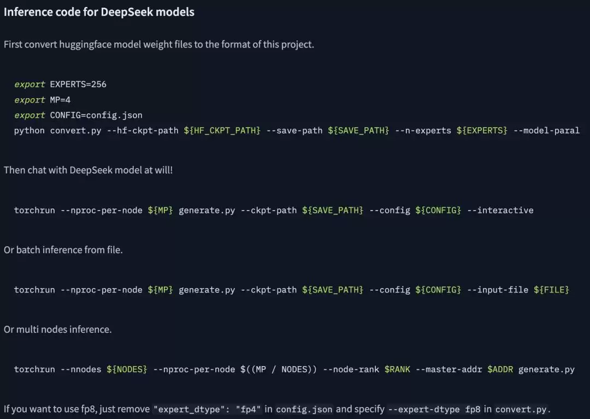Viewport: 590px width, 419px height.
Task: Click the variable "${NODES}"
Action: (x=127, y=369)
